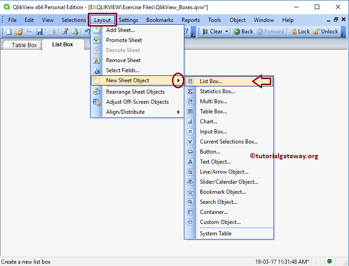This screenshot has width=349, height=266.
Task: Expand the New Sheet Object submenu
Action: click(178, 80)
